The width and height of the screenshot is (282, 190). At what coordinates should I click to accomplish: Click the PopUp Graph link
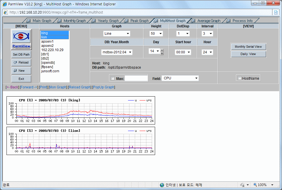[103, 87]
